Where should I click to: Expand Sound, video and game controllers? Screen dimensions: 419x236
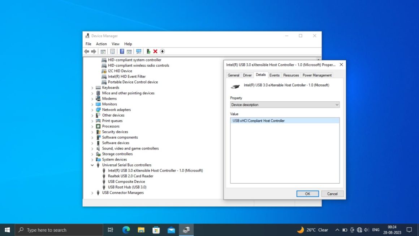click(x=92, y=149)
